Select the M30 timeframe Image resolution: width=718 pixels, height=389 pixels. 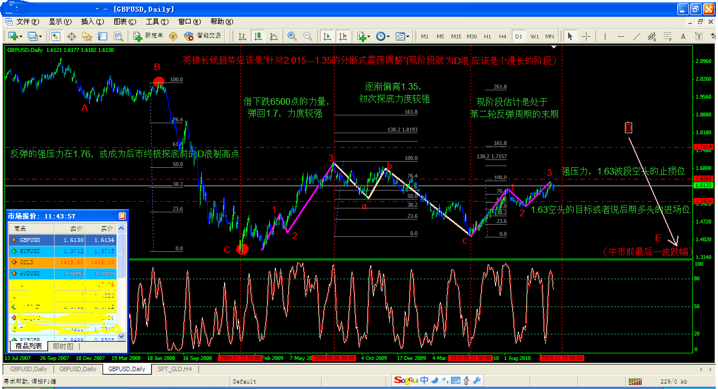(x=472, y=36)
